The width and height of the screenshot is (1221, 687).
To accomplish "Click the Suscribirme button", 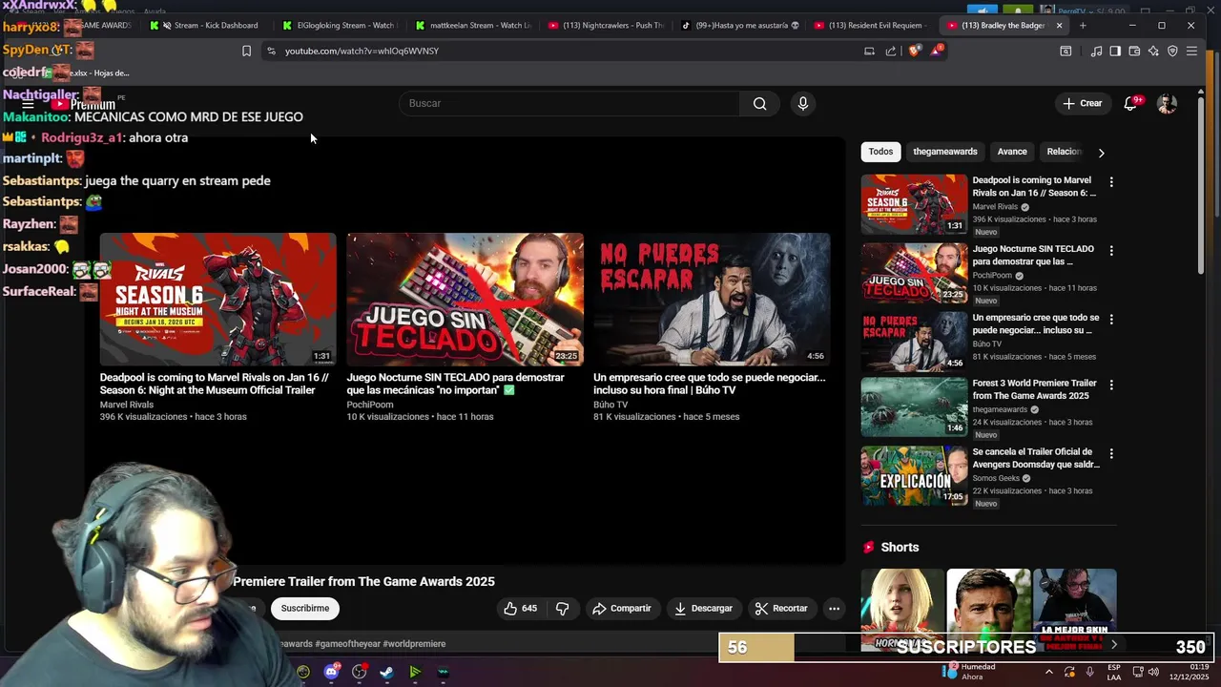I will [305, 608].
